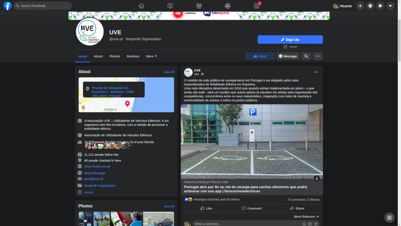This screenshot has height=226, width=401.
Task: Click the search magnifier button on the page
Action: point(306,56)
